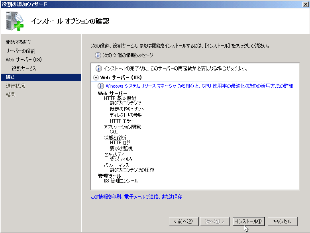The image size is (310, 233).
Task: Click the IIS 管理コンソール entry
Action: click(x=121, y=181)
